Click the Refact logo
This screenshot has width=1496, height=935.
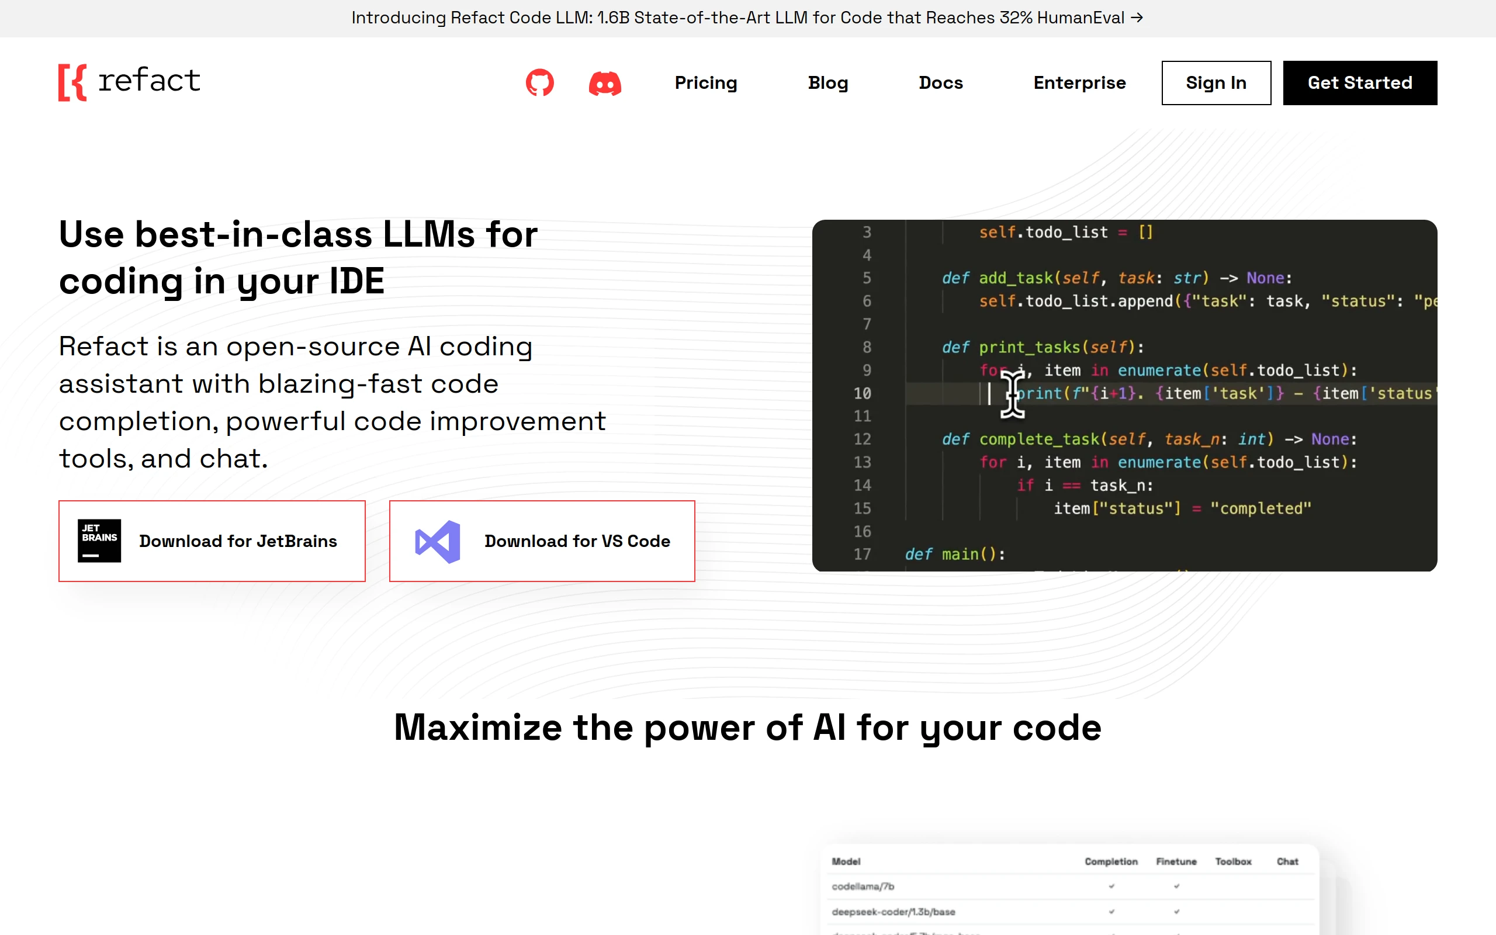pos(129,82)
